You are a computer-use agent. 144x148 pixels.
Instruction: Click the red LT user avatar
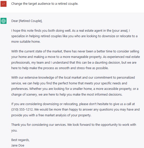click(x=4, y=4)
